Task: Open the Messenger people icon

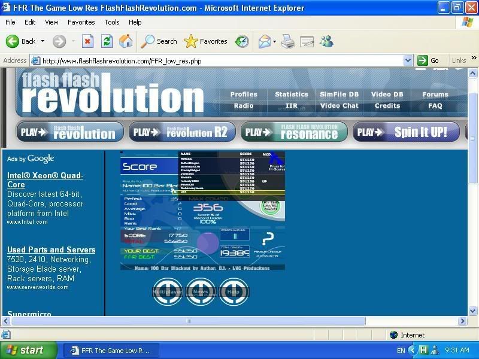Action: pyautogui.click(x=326, y=41)
